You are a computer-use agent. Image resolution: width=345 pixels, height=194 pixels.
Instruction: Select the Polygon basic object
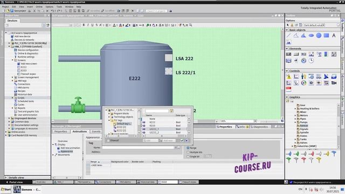(x=303, y=36)
